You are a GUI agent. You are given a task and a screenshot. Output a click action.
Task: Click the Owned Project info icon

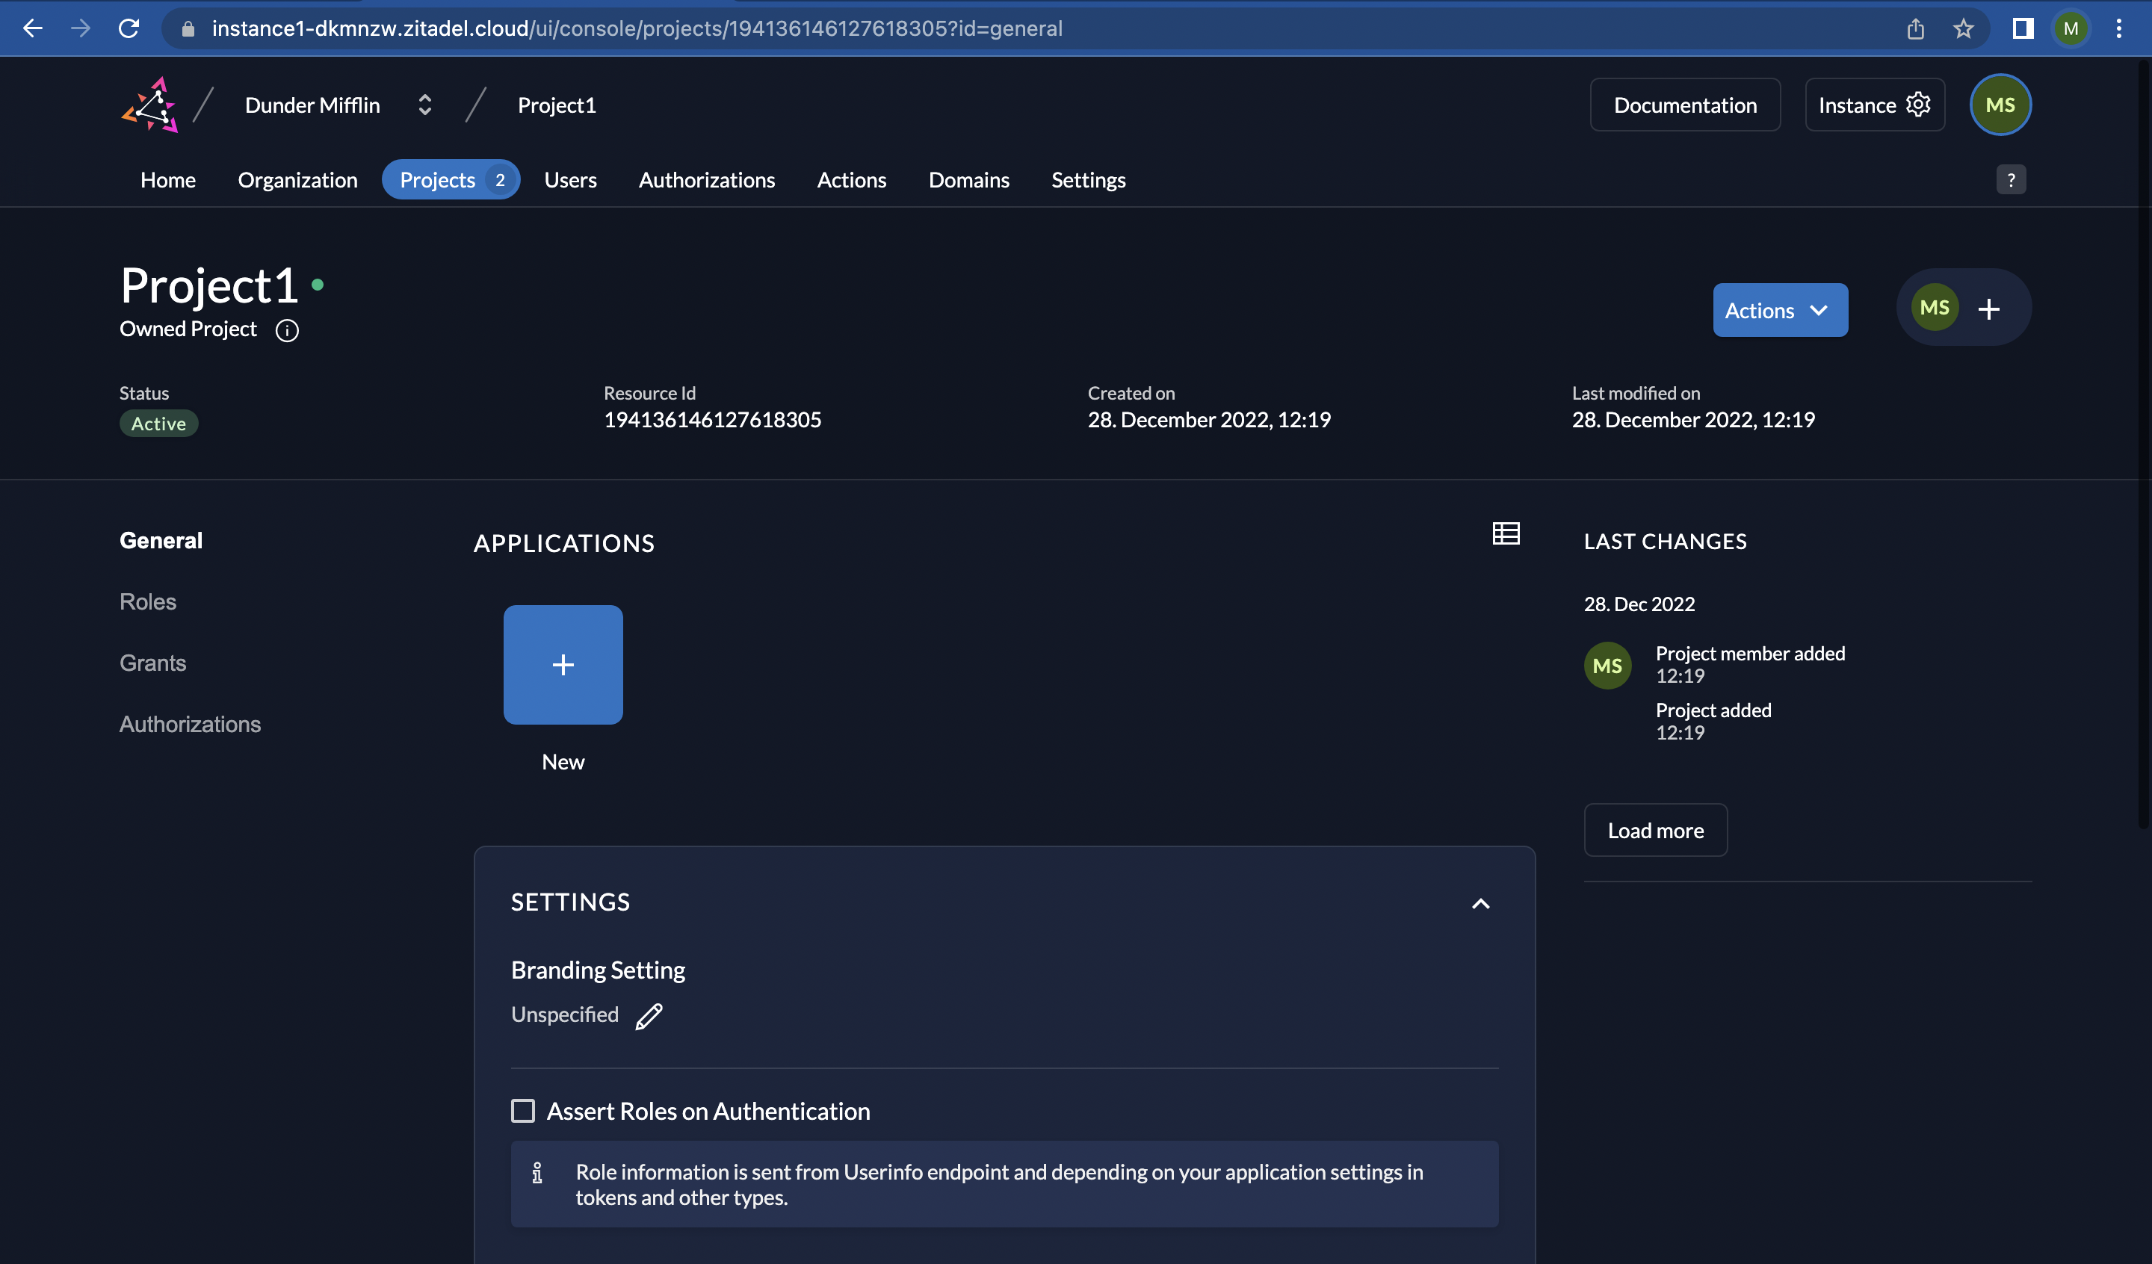(287, 330)
